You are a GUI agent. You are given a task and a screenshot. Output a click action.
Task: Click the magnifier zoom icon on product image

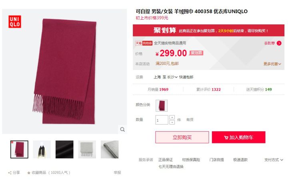point(122,129)
